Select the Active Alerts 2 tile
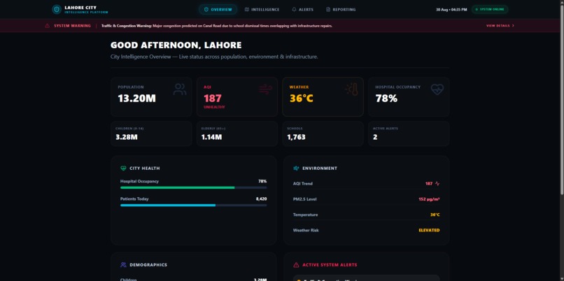Image resolution: width=564 pixels, height=281 pixels. pos(409,134)
